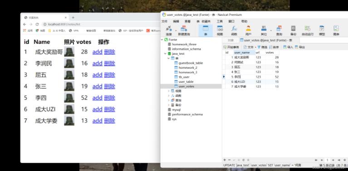Open the 查看 (View) menu in Navicat
Image resolution: width=348 pixels, height=171 pixels.
pyautogui.click(x=187, y=21)
